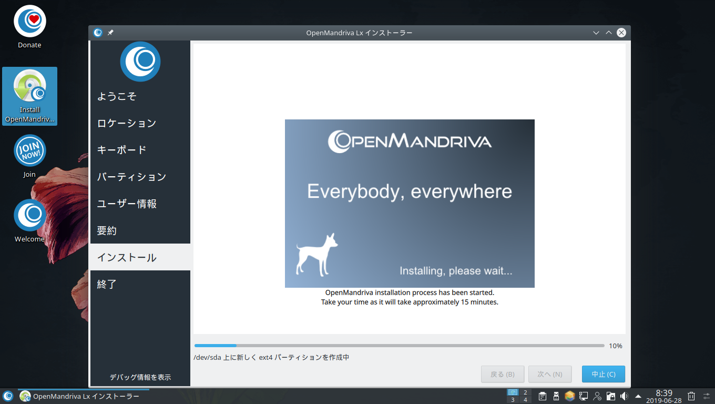Open the clock showing 8:39
This screenshot has width=715, height=404.
pyautogui.click(x=663, y=396)
